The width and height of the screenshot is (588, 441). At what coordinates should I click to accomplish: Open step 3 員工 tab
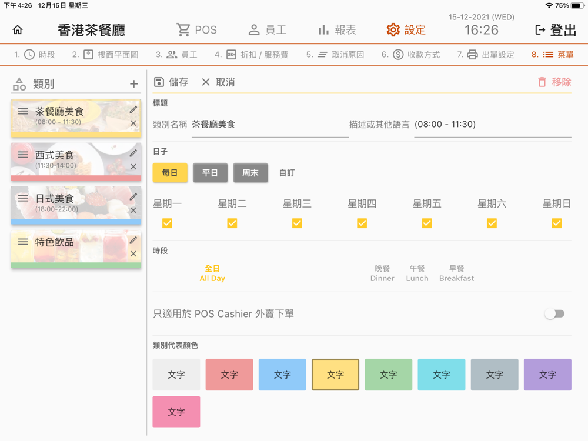(176, 55)
